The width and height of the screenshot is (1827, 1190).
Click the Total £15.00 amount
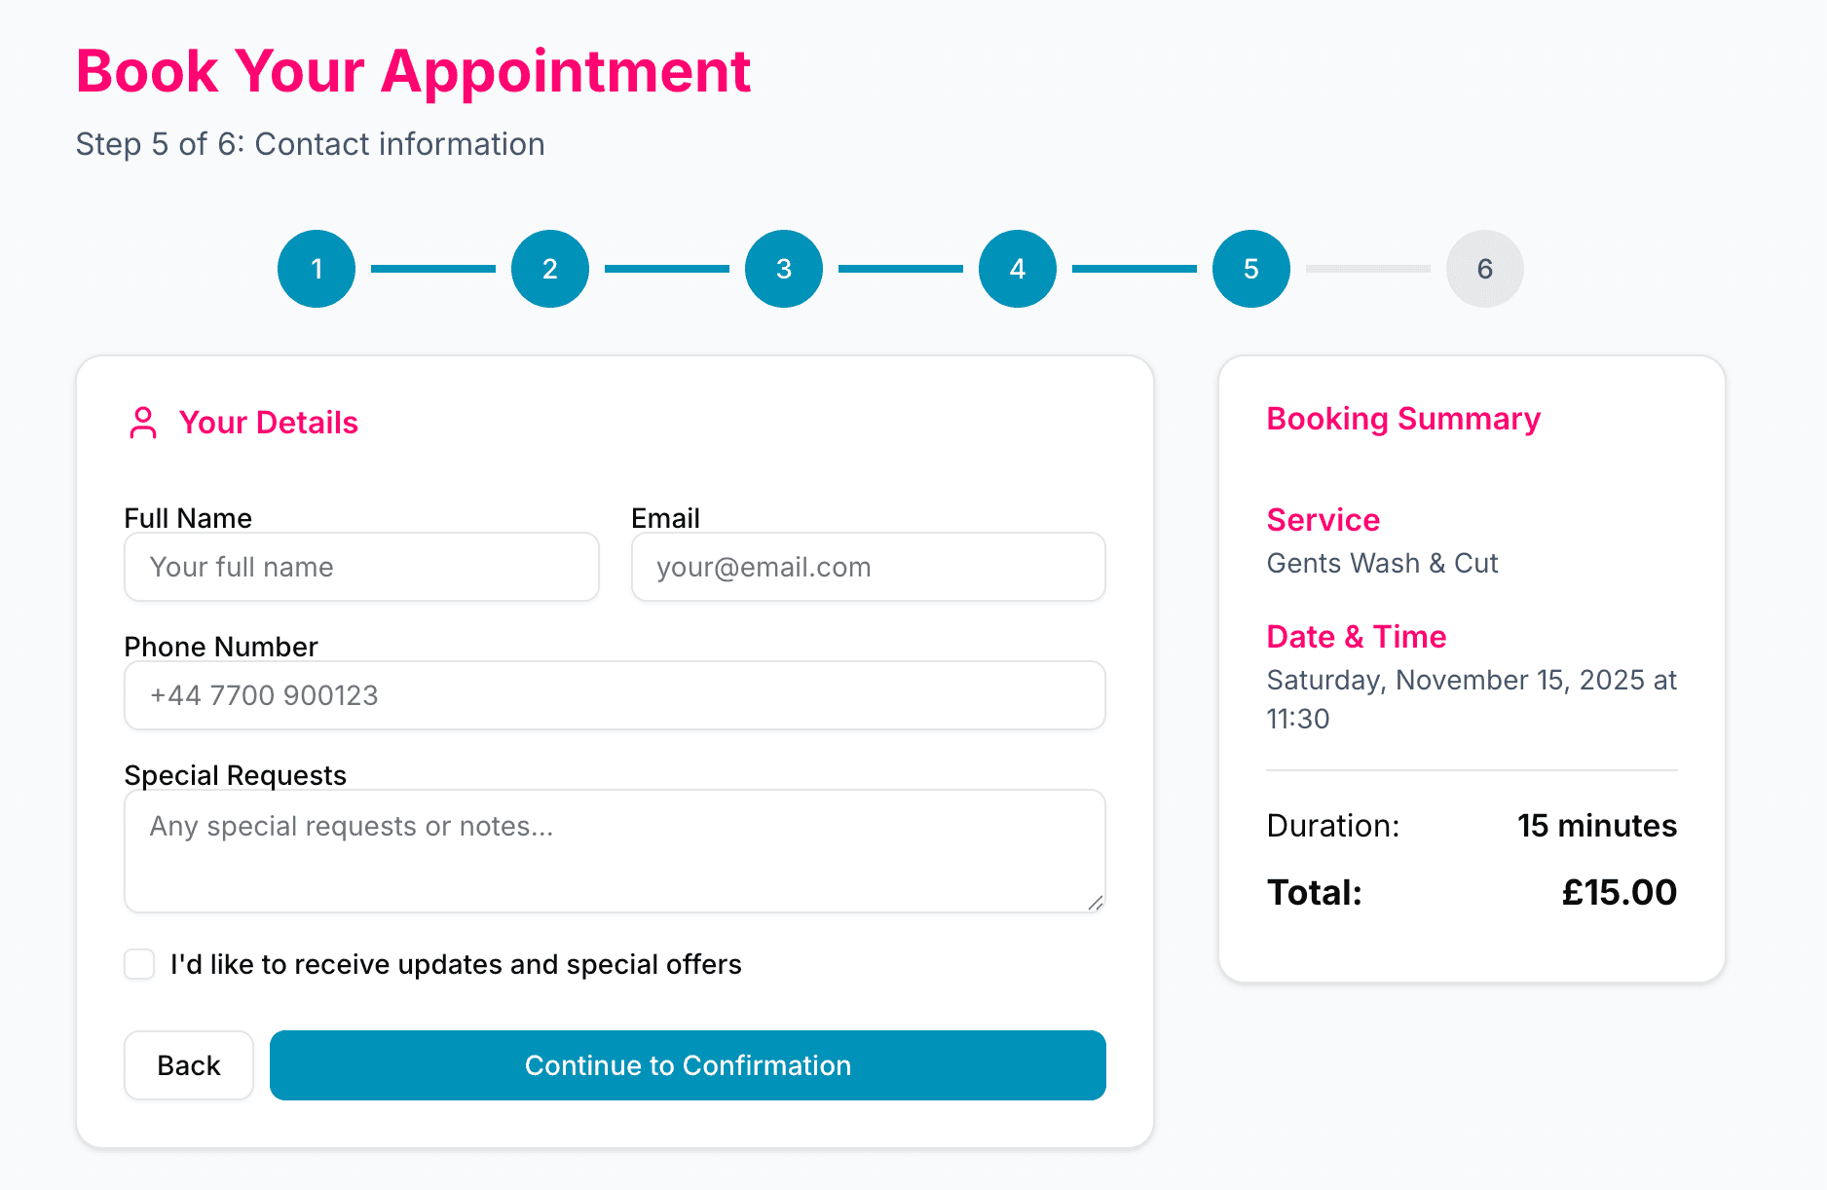point(1618,891)
